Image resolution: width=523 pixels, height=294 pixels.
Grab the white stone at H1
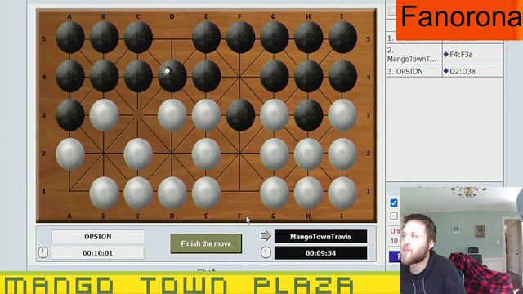(308, 193)
